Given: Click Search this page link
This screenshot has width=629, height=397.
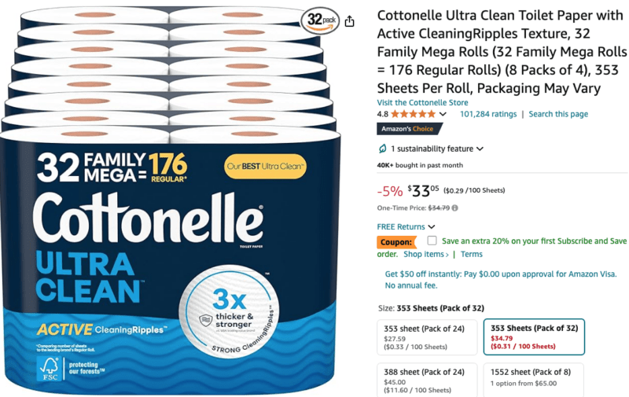Looking at the screenshot, I should pos(558,114).
